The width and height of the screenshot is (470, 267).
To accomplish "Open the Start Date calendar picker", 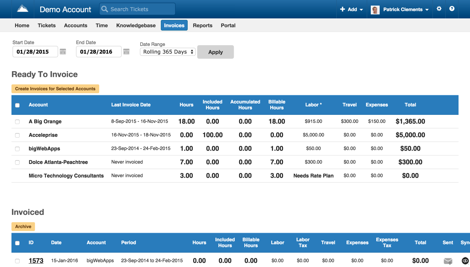I will 62,52.
